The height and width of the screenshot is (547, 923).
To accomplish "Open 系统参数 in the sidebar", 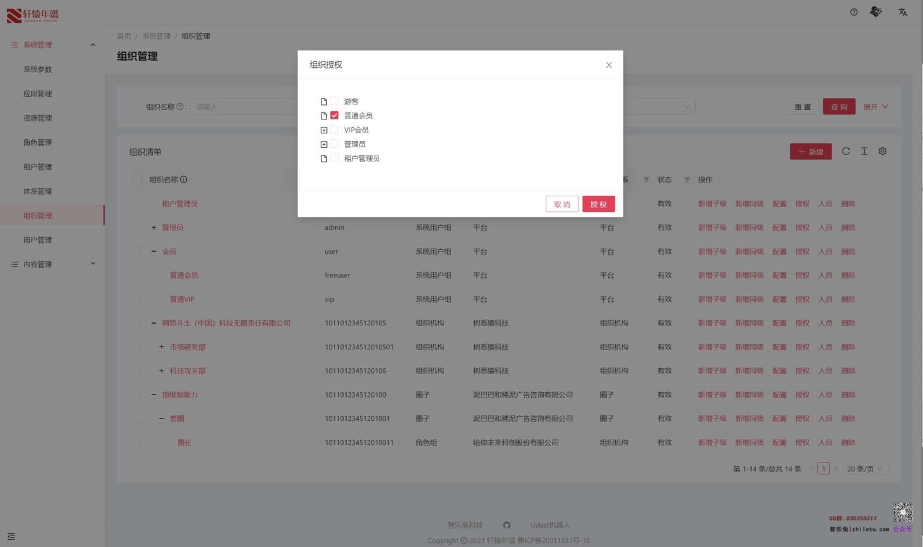I will point(38,69).
